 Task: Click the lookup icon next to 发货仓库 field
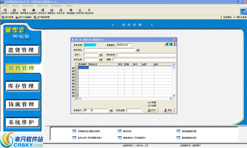point(100,60)
